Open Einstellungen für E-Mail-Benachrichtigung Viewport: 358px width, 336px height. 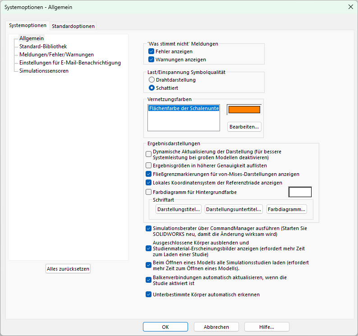70,63
